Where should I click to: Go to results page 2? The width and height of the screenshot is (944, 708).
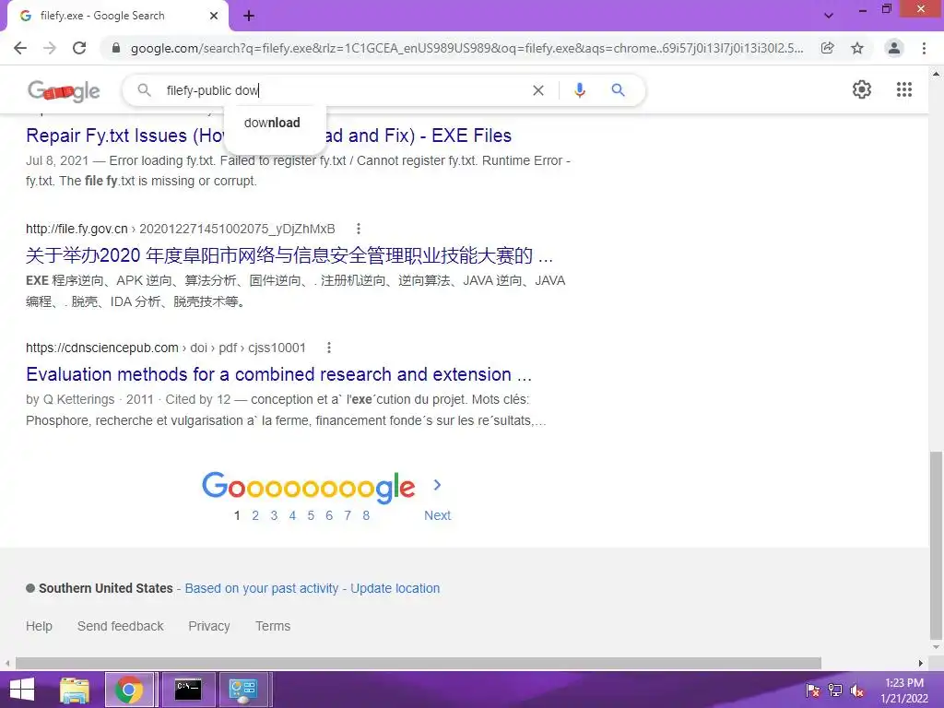pyautogui.click(x=255, y=515)
